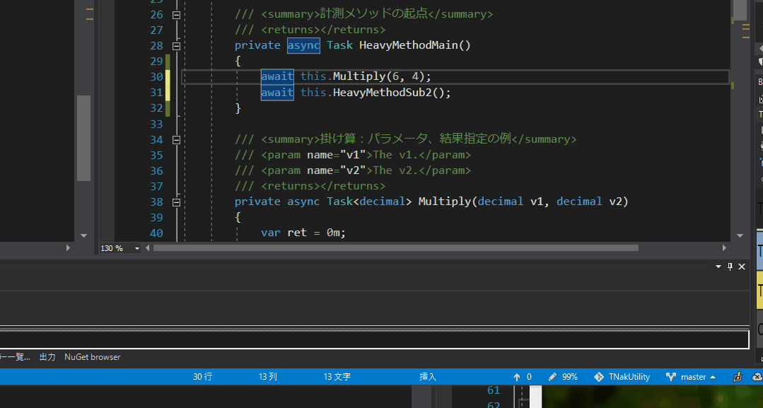Open the master branch picker
The image size is (763, 408).
point(691,377)
